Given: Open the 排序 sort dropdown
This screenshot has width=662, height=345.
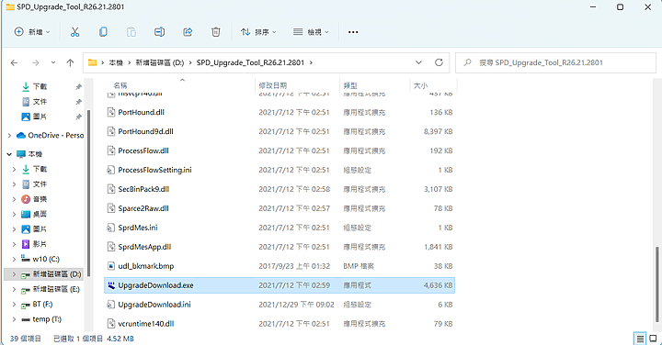Looking at the screenshot, I should coord(258,32).
